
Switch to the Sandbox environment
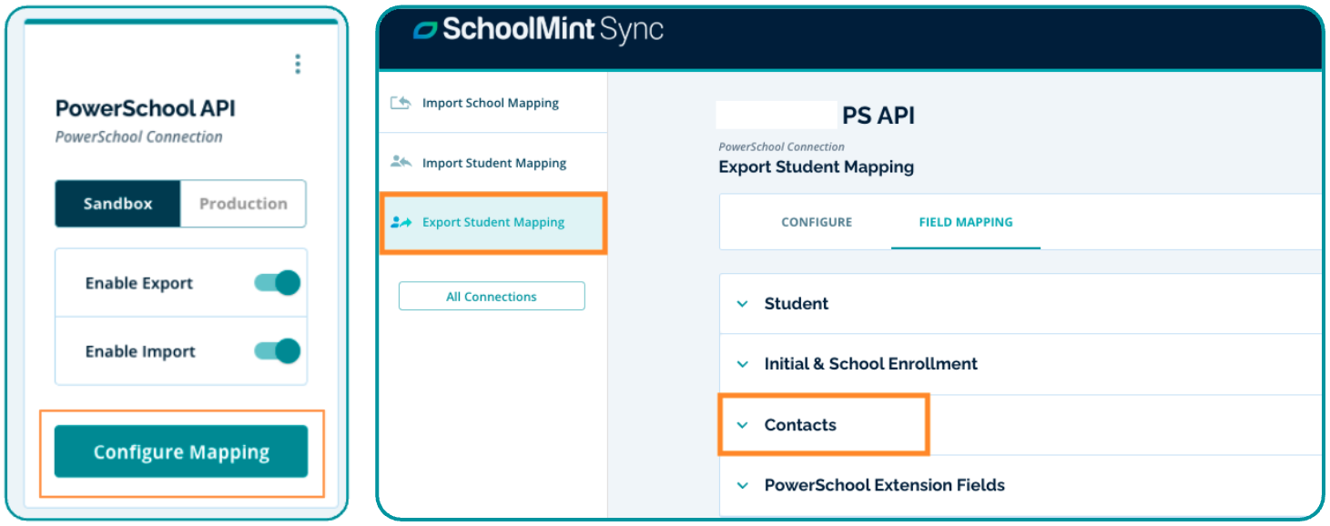[x=118, y=204]
